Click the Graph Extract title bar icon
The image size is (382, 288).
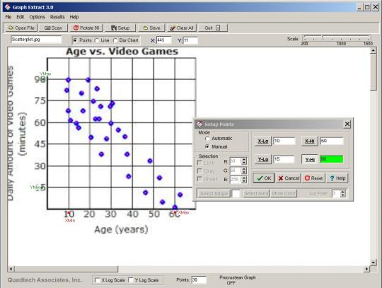click(8, 7)
